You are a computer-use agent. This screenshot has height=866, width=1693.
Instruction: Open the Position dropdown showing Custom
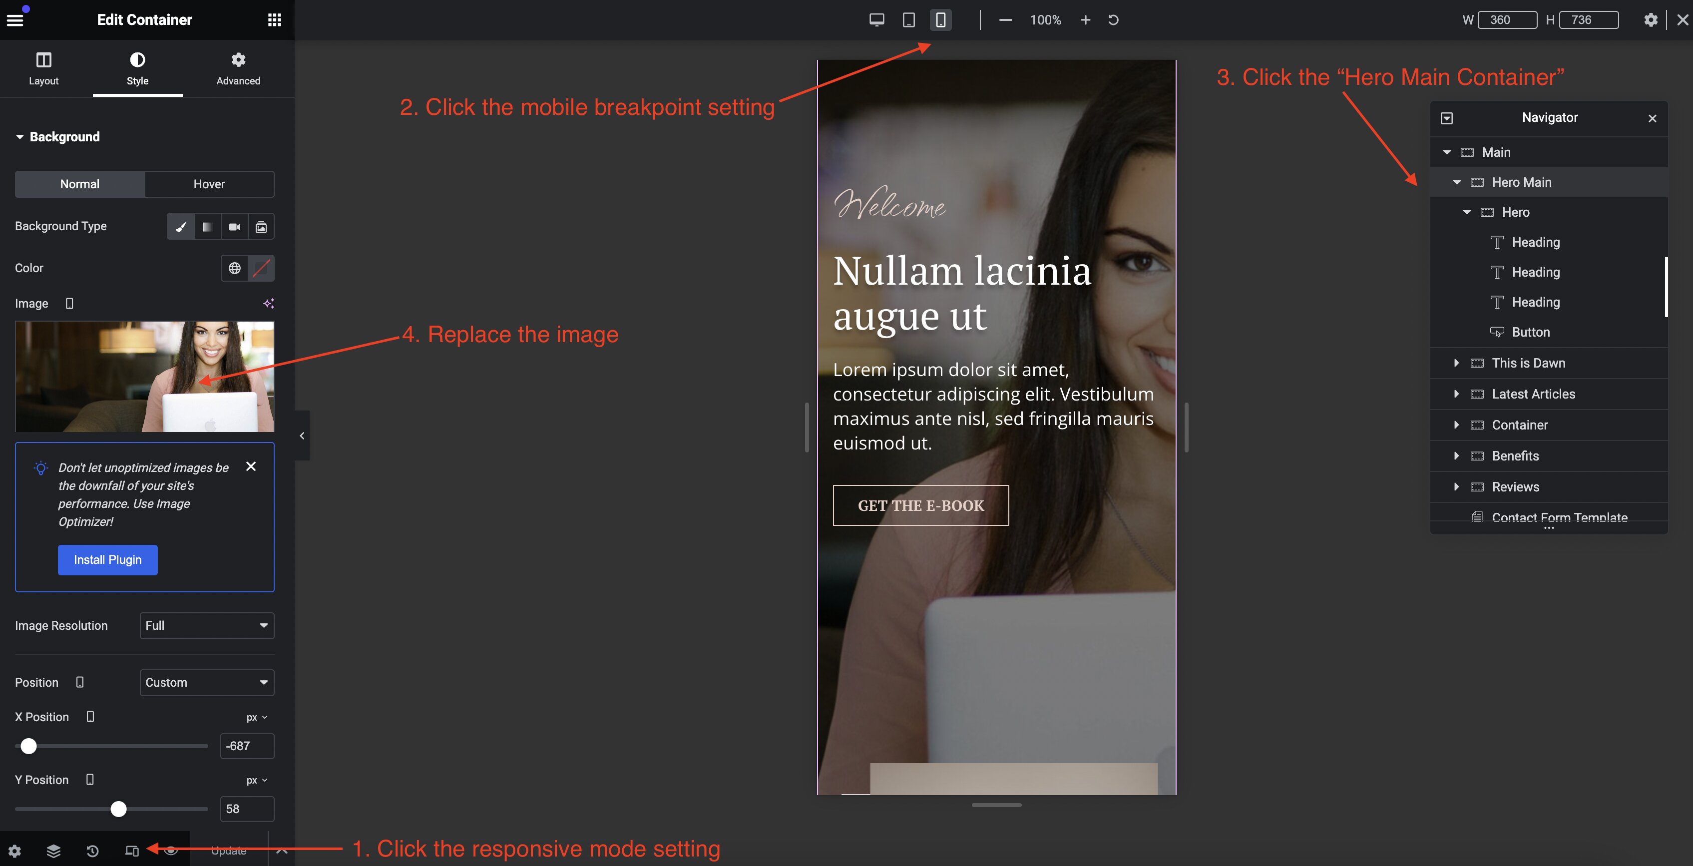pos(206,682)
